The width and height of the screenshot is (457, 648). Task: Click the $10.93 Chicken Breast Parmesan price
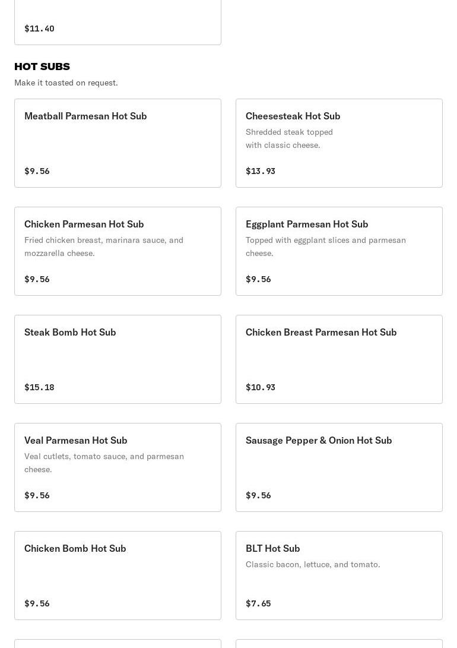(x=261, y=387)
